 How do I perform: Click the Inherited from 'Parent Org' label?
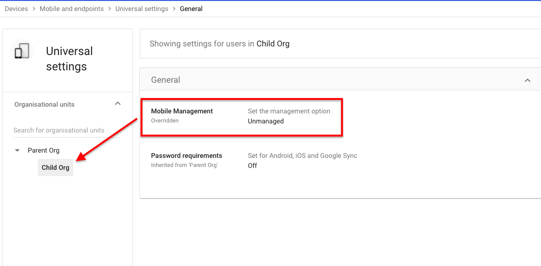pos(184,165)
